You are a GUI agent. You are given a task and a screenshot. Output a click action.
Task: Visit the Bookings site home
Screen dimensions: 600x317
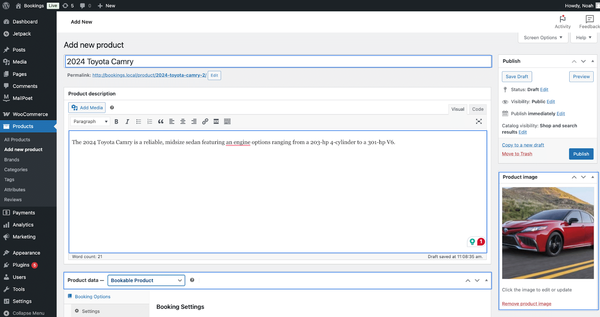(x=30, y=6)
